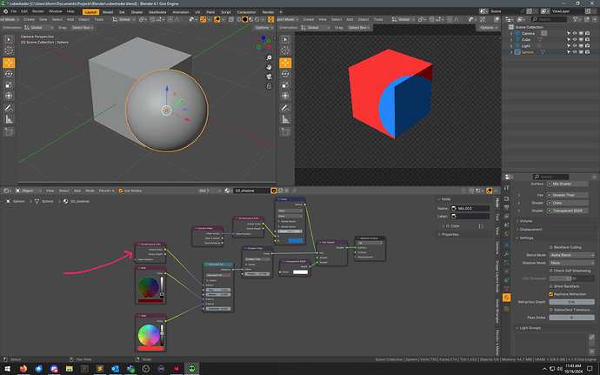The image size is (600, 375).
Task: Open the Node menu in node editor
Action: (x=90, y=191)
